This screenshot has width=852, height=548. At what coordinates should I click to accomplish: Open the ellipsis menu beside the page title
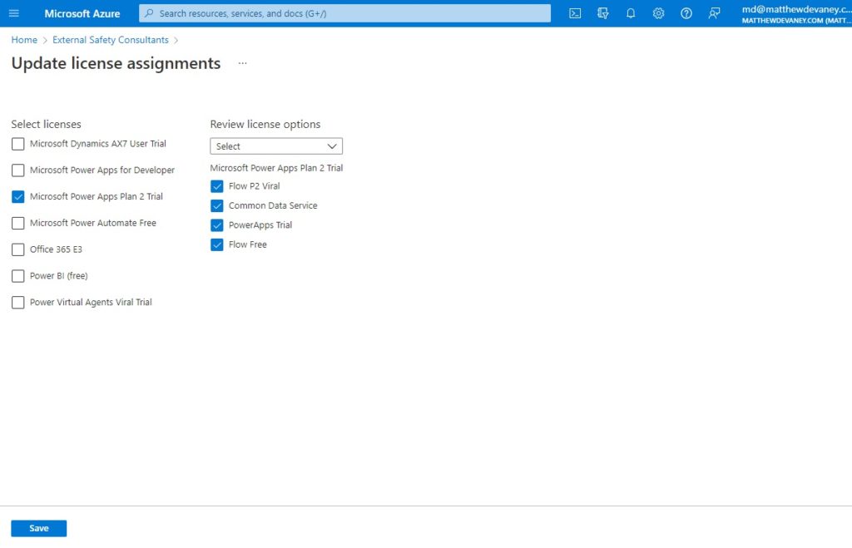[x=242, y=63]
